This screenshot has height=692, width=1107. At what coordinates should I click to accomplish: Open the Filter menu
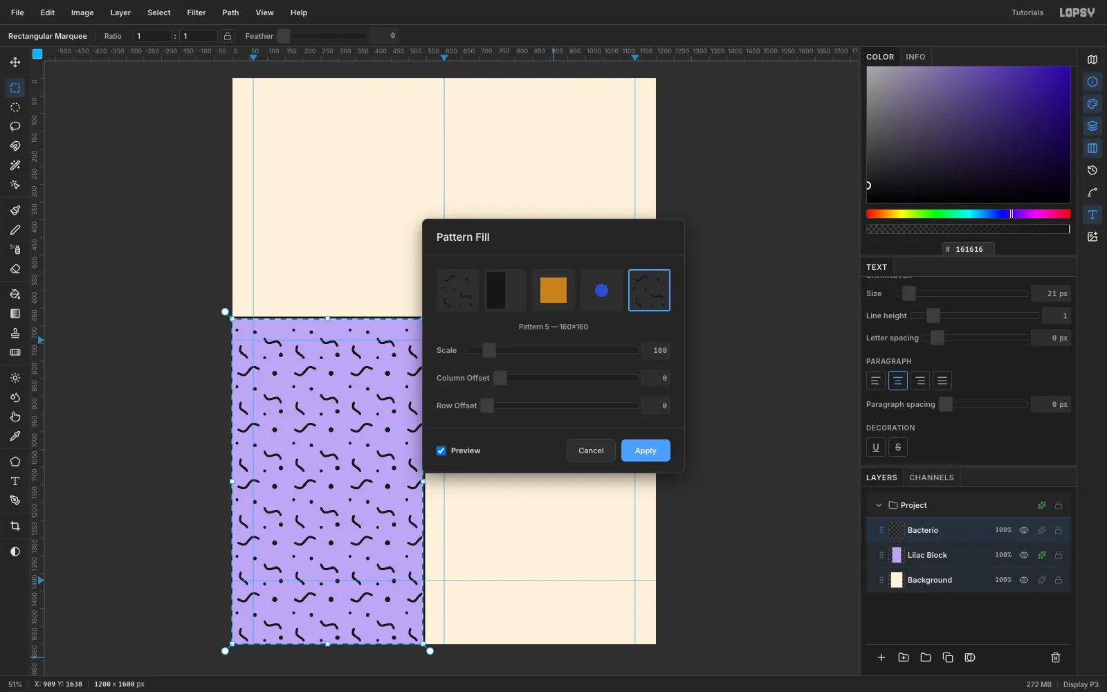point(196,12)
